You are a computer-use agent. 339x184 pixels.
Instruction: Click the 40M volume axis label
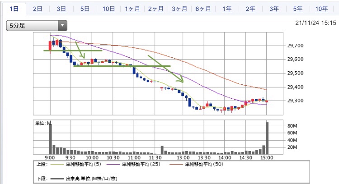click(292, 140)
